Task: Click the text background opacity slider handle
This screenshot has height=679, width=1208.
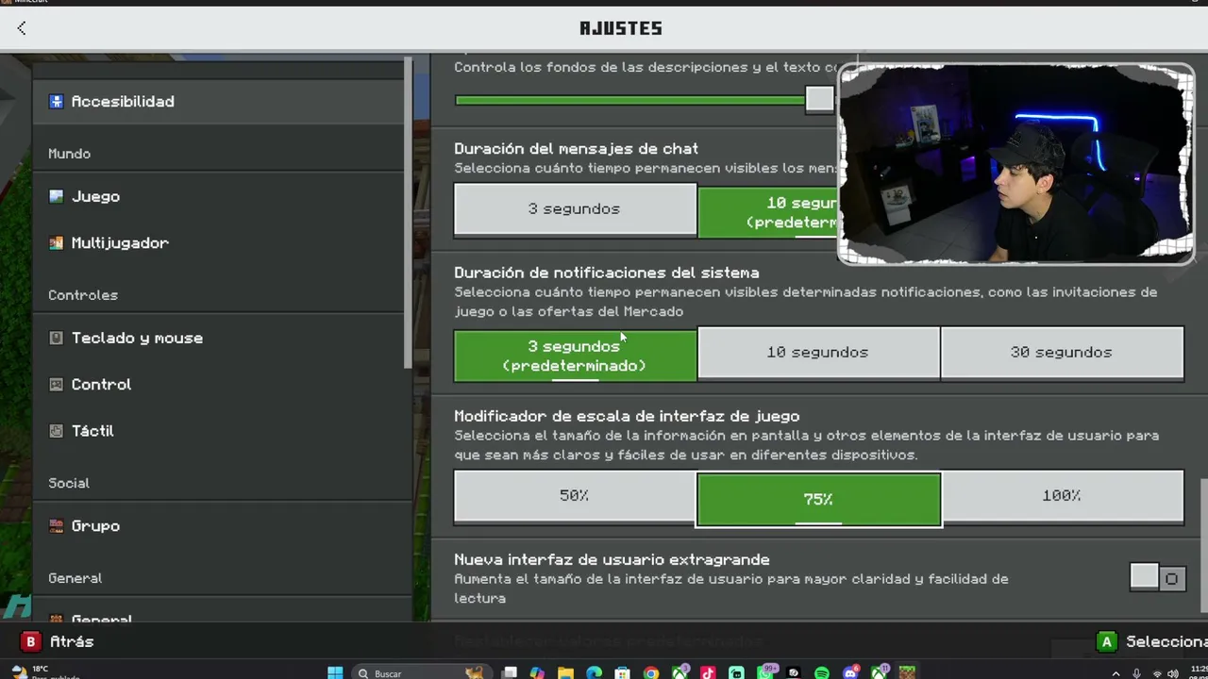Action: (819, 99)
